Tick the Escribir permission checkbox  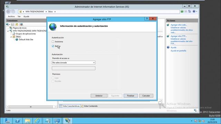53,81
